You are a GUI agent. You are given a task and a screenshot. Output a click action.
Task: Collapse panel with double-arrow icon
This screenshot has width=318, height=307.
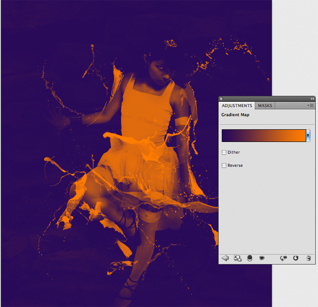pyautogui.click(x=312, y=99)
